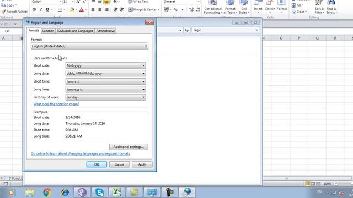
Task: Open online languages and regional formats link
Action: click(81, 153)
